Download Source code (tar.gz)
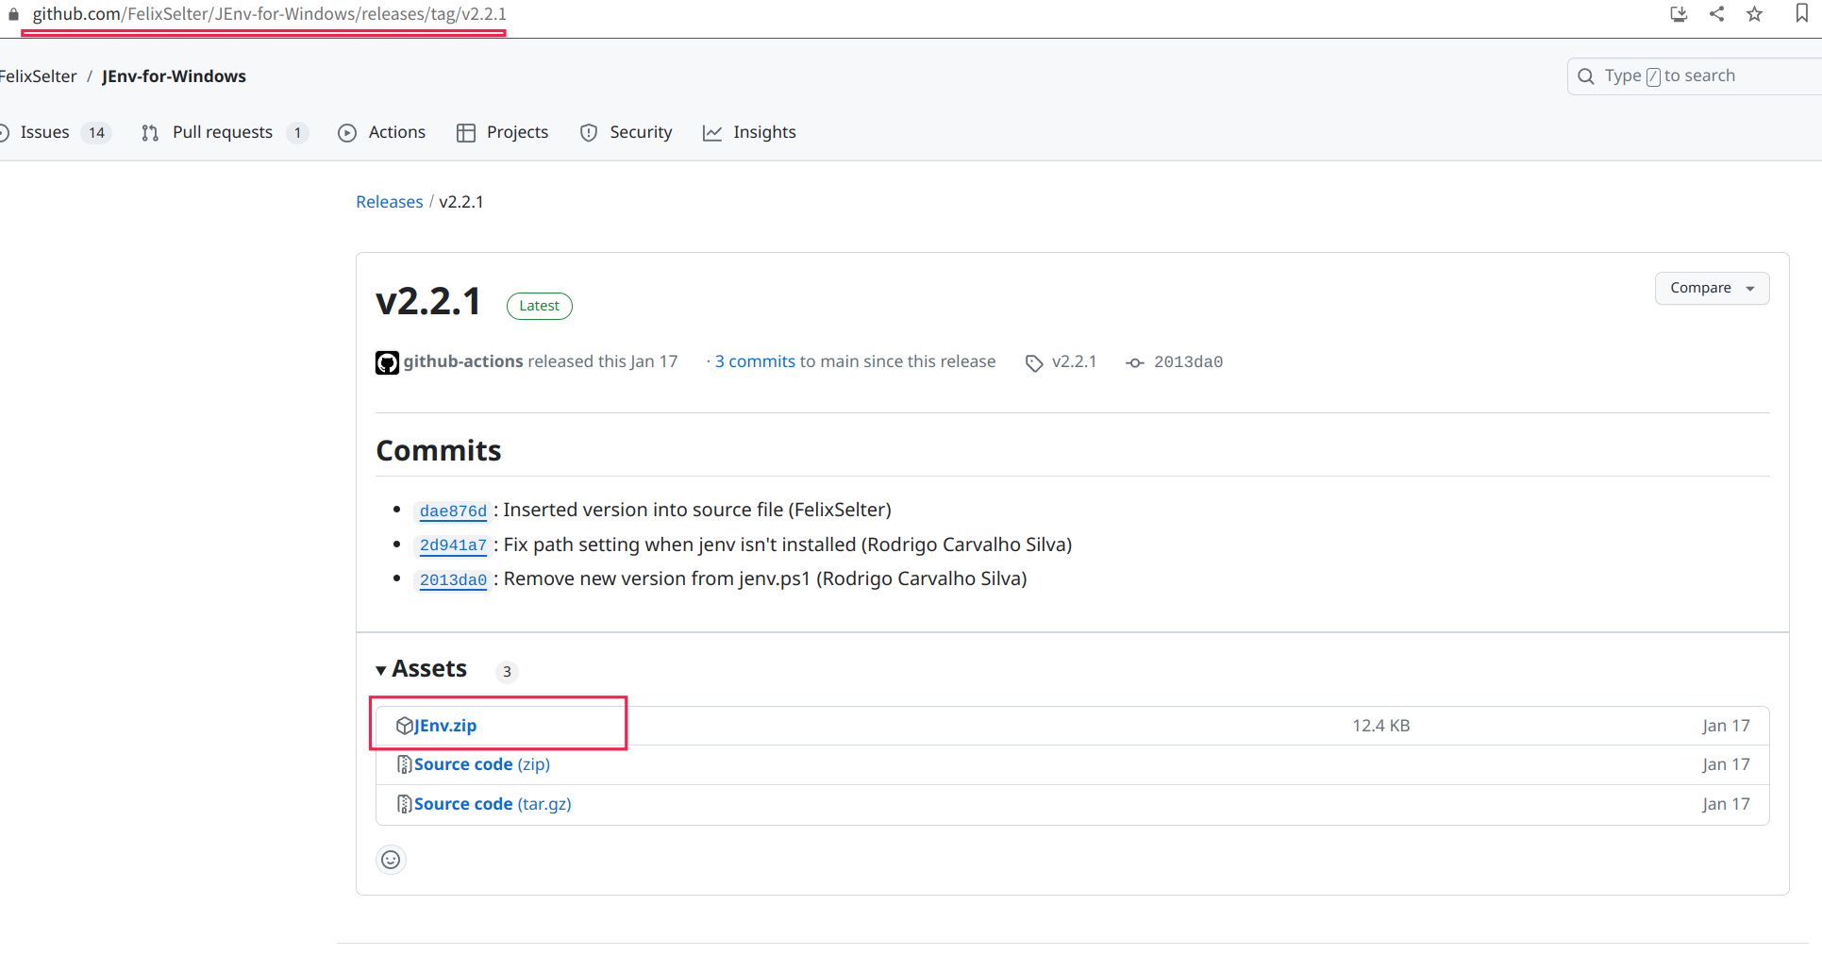The image size is (1822, 972). (x=493, y=804)
